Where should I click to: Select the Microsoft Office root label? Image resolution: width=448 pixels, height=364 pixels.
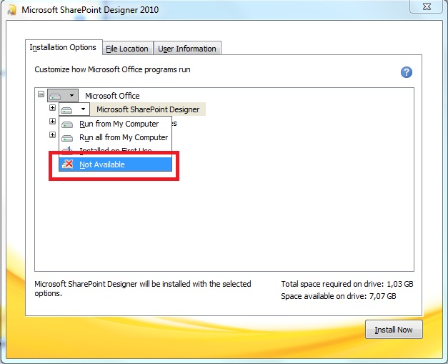pos(112,96)
